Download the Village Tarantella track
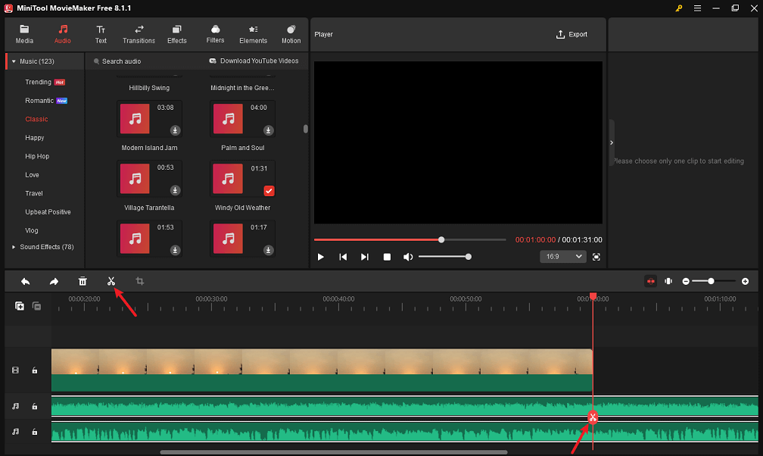 (x=175, y=190)
